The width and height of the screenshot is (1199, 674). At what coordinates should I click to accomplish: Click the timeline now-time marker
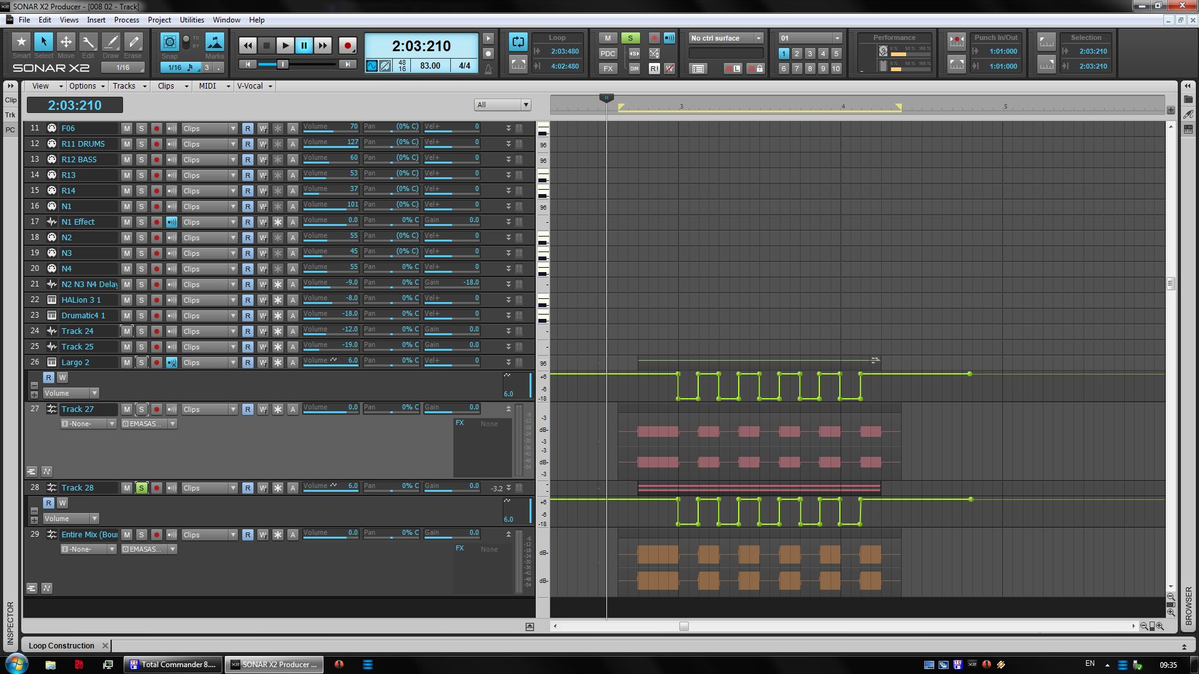[x=606, y=98]
